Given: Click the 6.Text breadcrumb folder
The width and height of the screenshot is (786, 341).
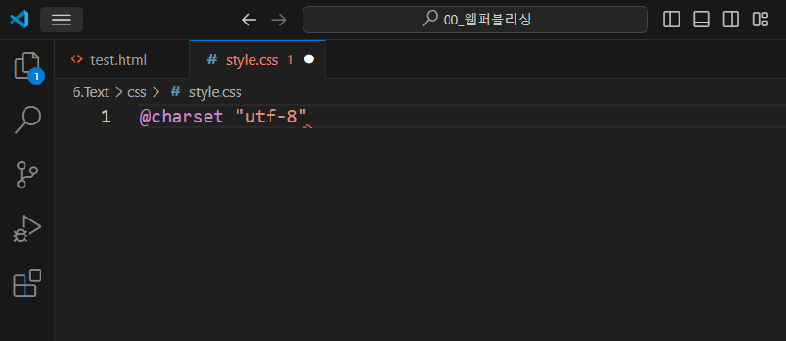Looking at the screenshot, I should 90,92.
